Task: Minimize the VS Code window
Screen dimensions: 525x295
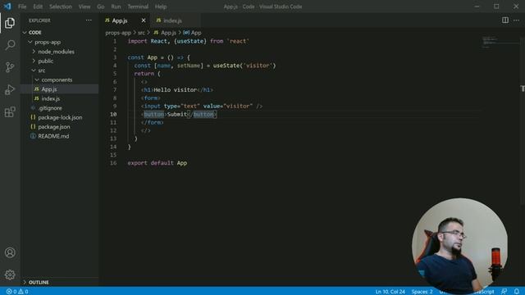Action: pos(477,7)
